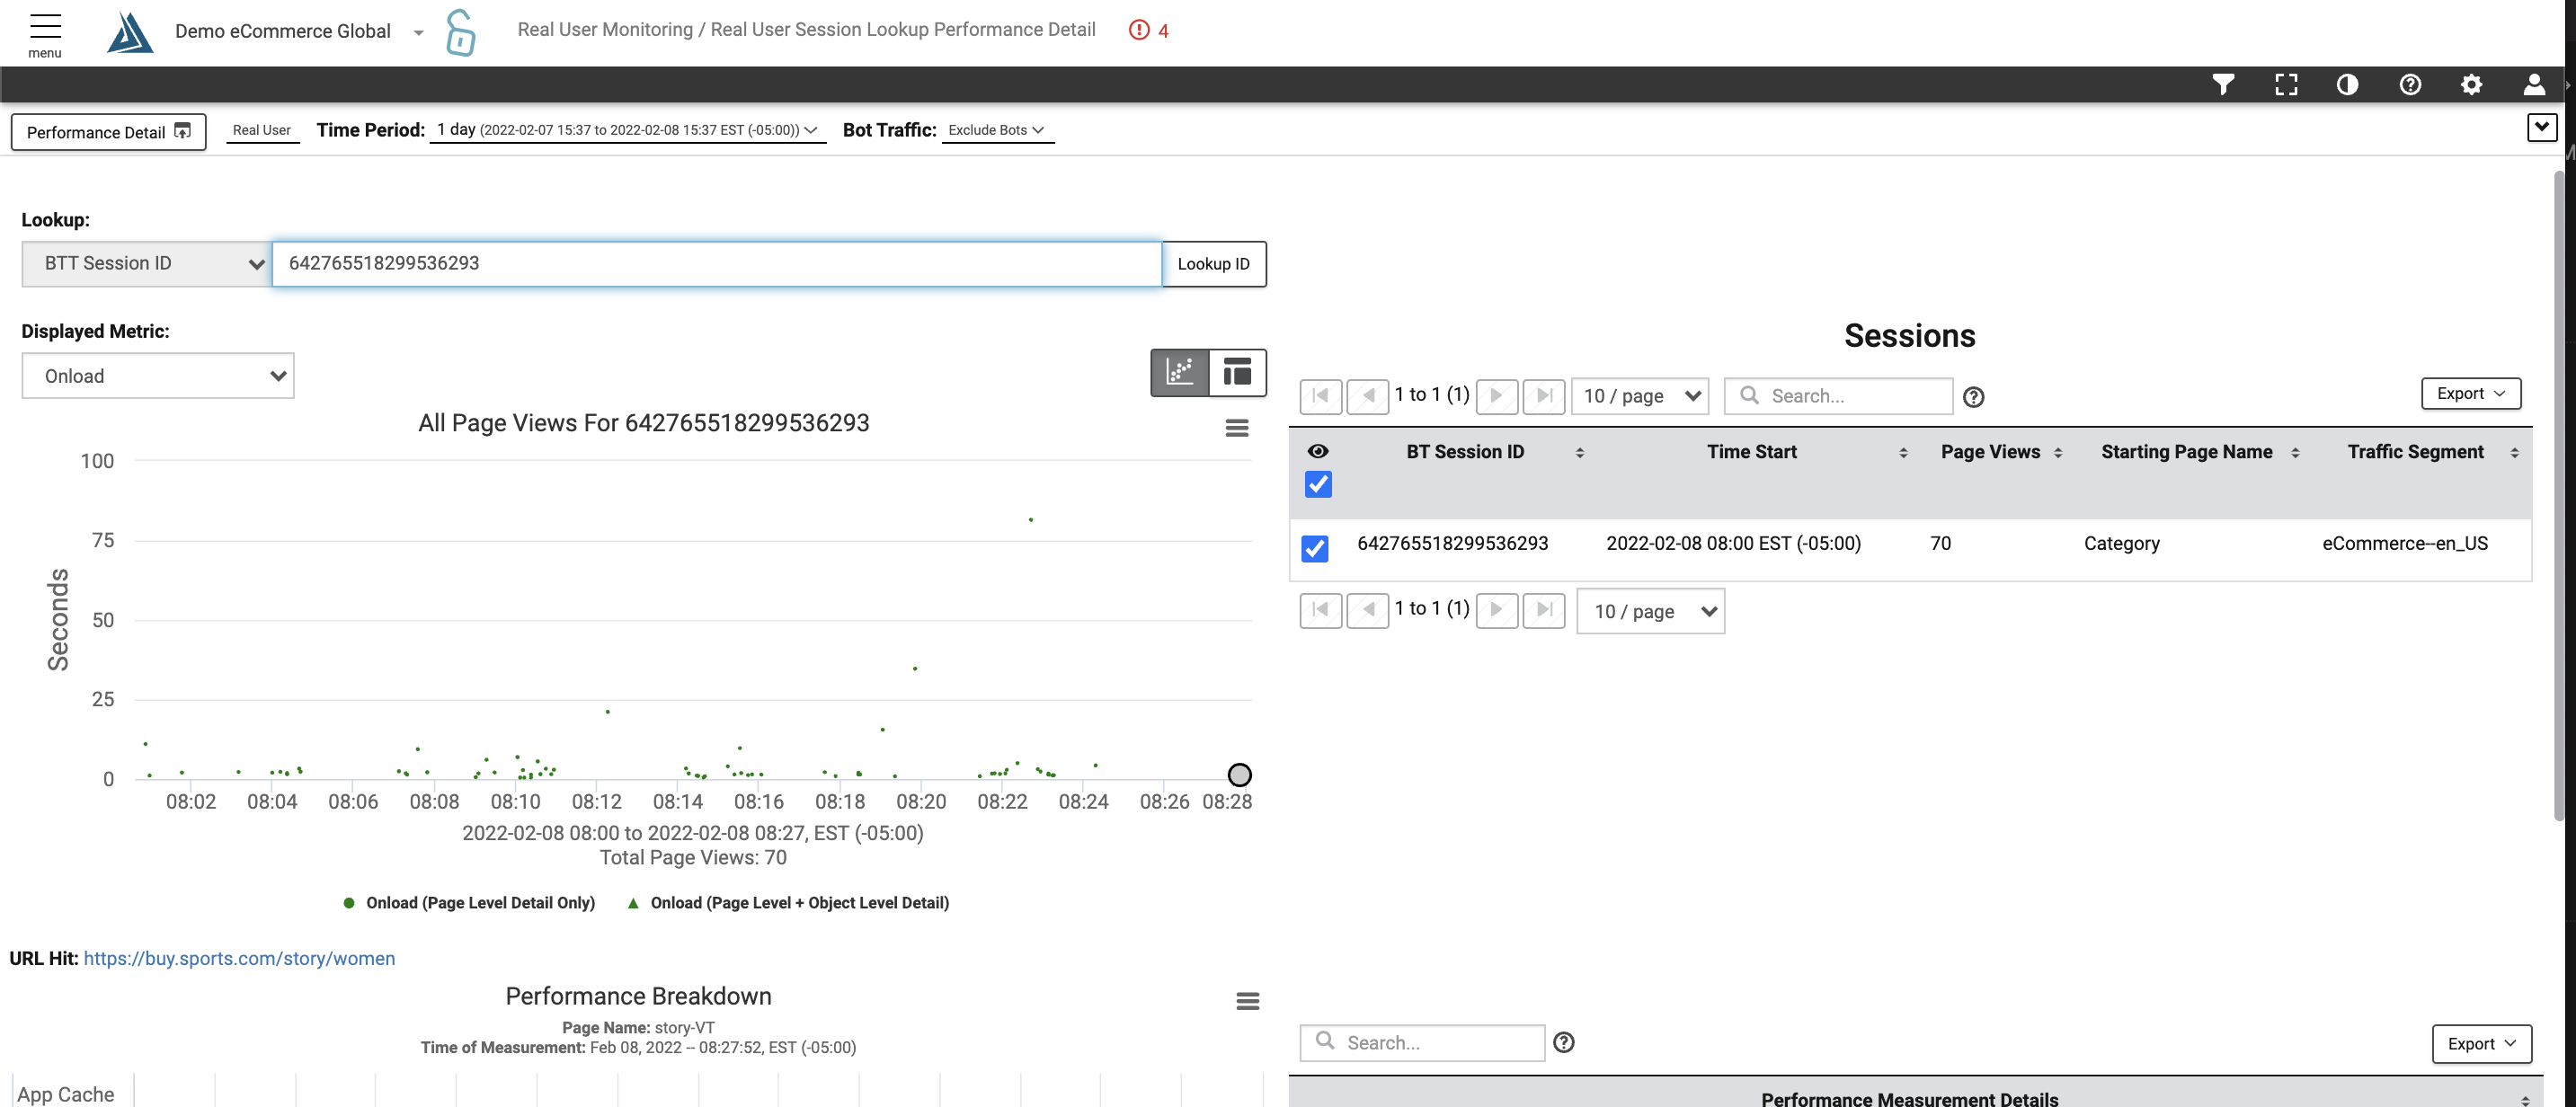Open the help icon in top toolbar
This screenshot has width=2576, height=1107.
(x=2410, y=85)
